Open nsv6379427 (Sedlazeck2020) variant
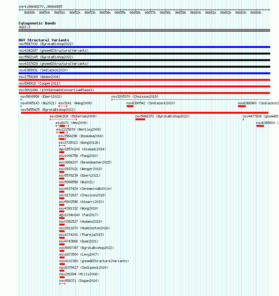 point(84,268)
